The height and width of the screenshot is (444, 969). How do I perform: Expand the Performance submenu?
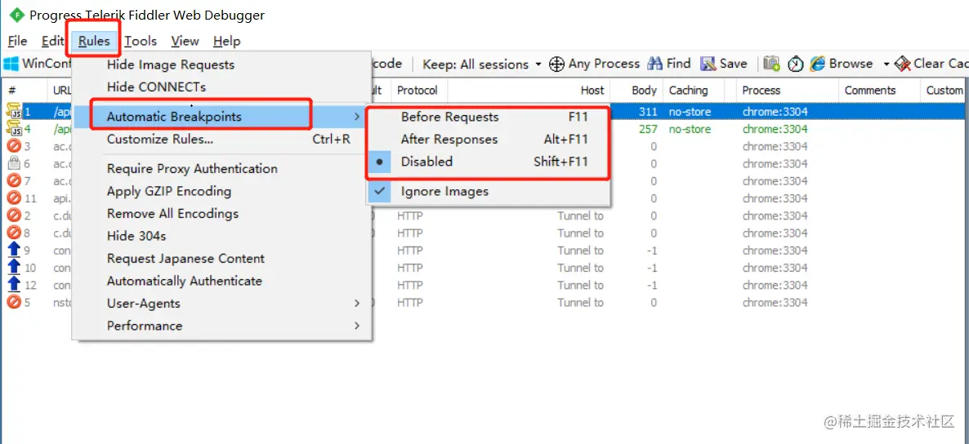tap(222, 326)
